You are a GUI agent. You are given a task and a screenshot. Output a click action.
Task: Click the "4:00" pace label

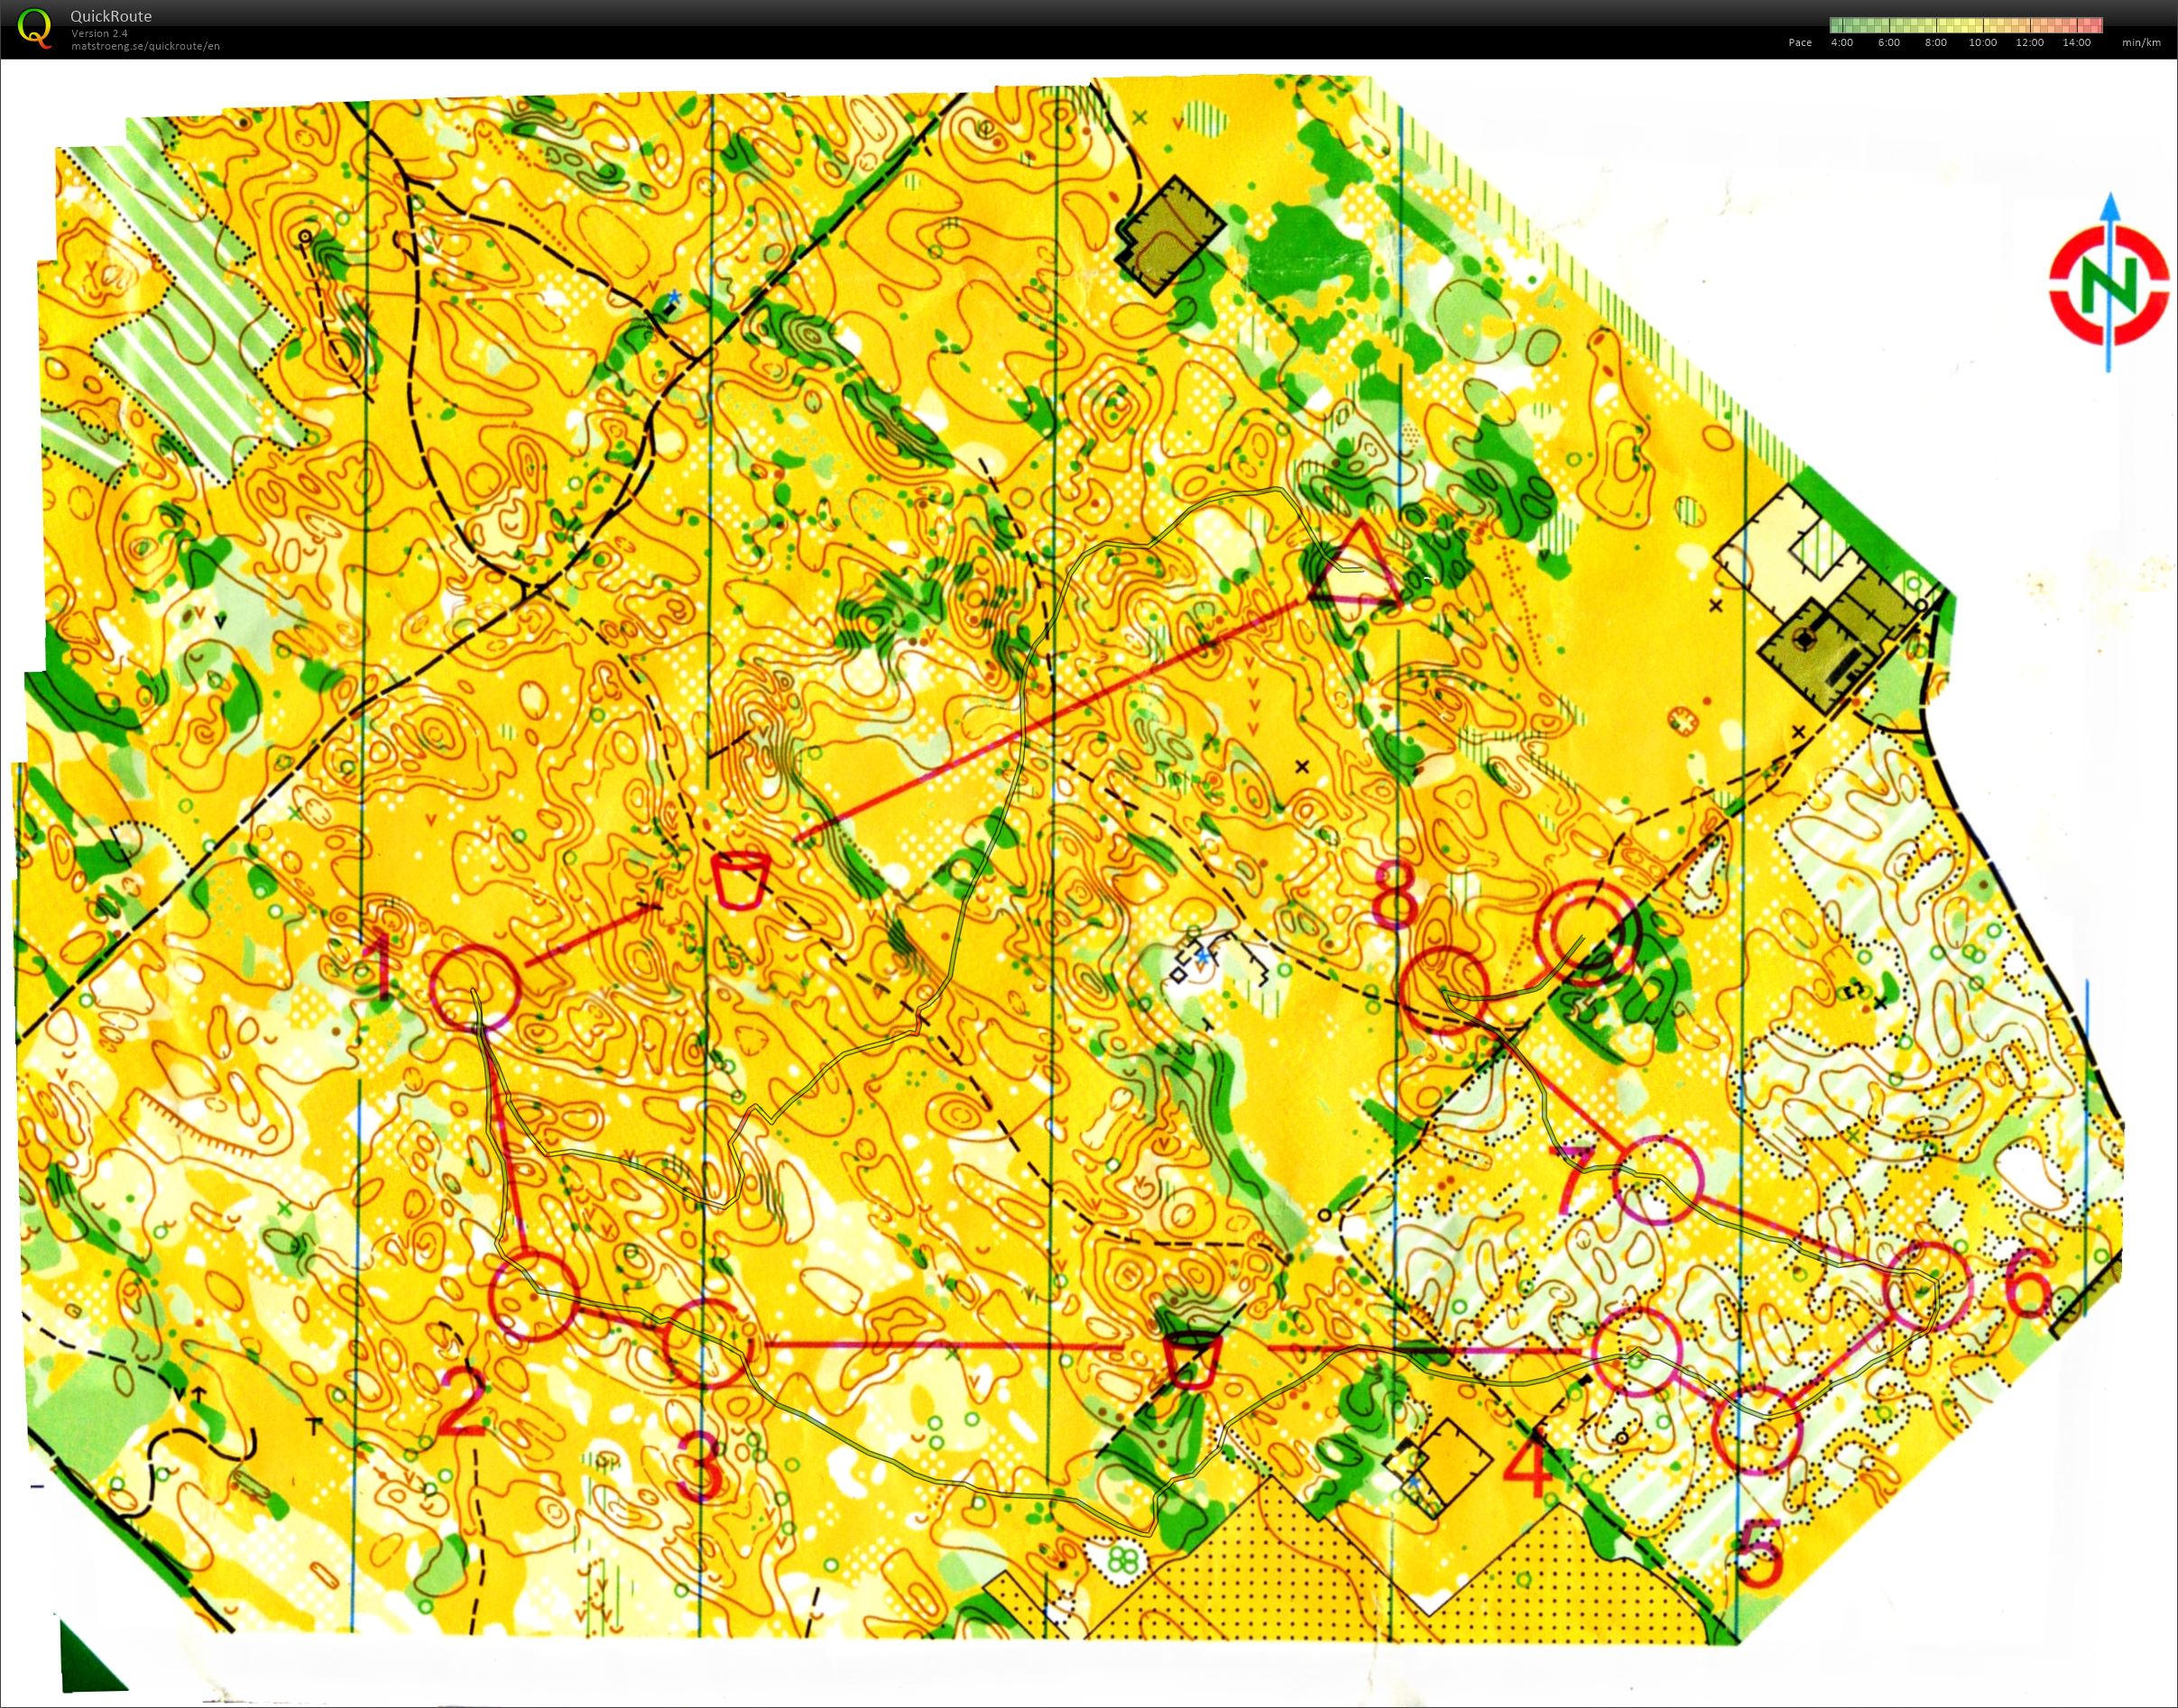point(1841,43)
